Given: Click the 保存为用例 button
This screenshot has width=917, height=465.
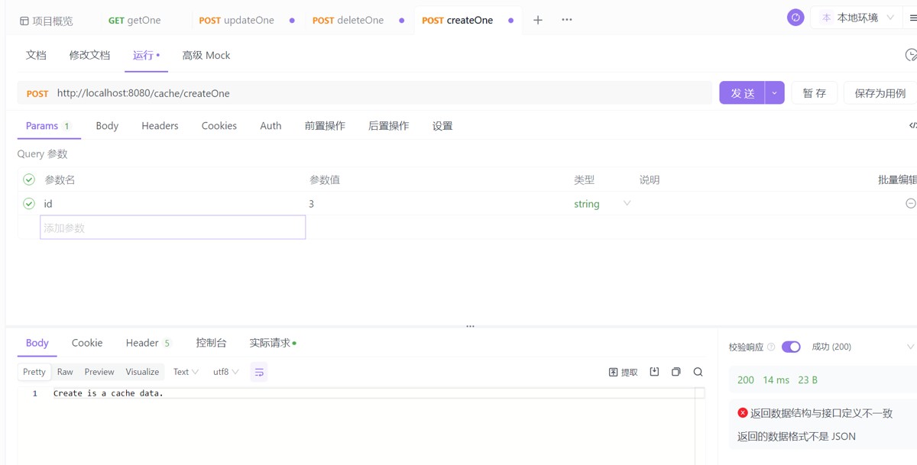Looking at the screenshot, I should pyautogui.click(x=880, y=93).
